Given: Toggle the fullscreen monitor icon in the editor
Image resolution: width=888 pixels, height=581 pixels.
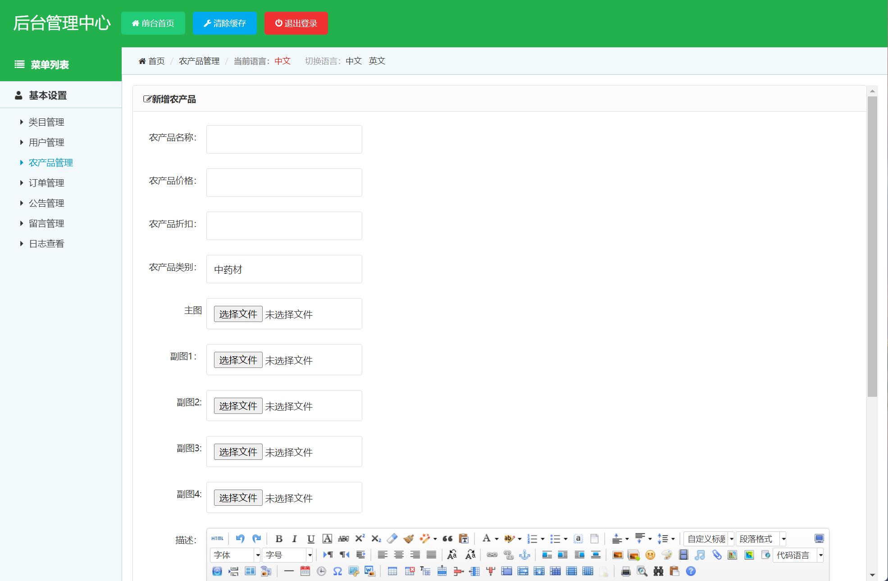Looking at the screenshot, I should pyautogui.click(x=819, y=539).
